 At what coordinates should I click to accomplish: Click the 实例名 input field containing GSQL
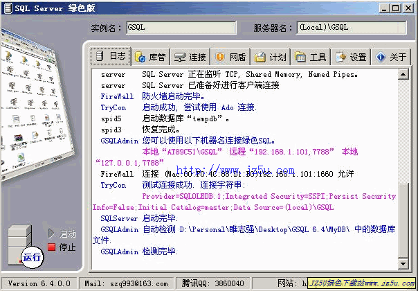point(181,28)
